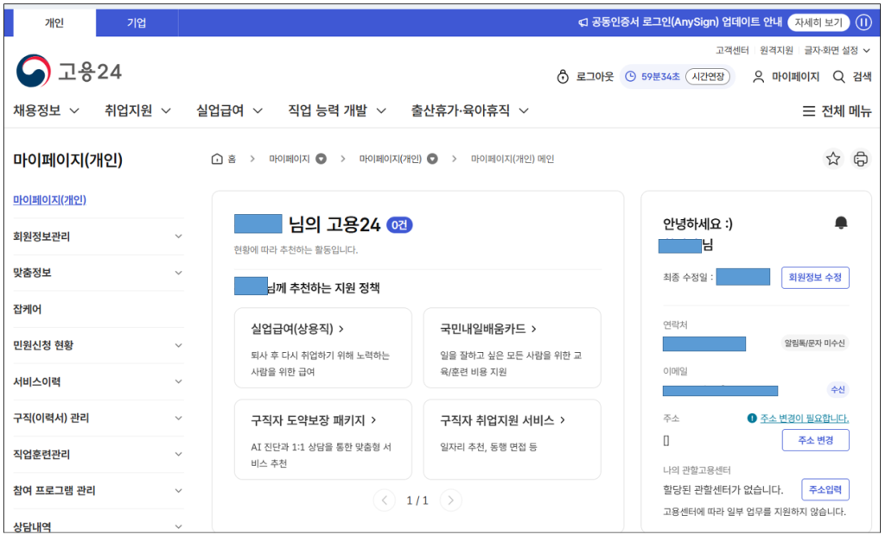Pause the announcement banner

coord(863,22)
